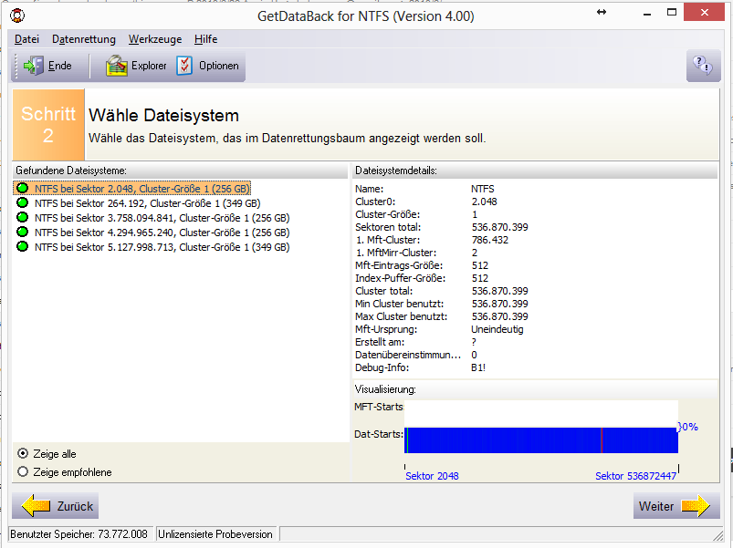Minimize the GetDataBack window
This screenshot has width=733, height=548.
click(x=647, y=13)
